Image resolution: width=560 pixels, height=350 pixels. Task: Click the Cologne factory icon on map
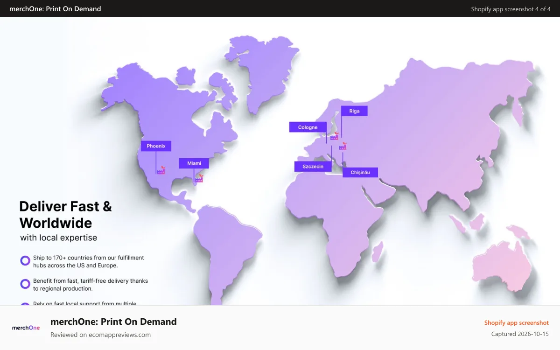[x=334, y=136]
